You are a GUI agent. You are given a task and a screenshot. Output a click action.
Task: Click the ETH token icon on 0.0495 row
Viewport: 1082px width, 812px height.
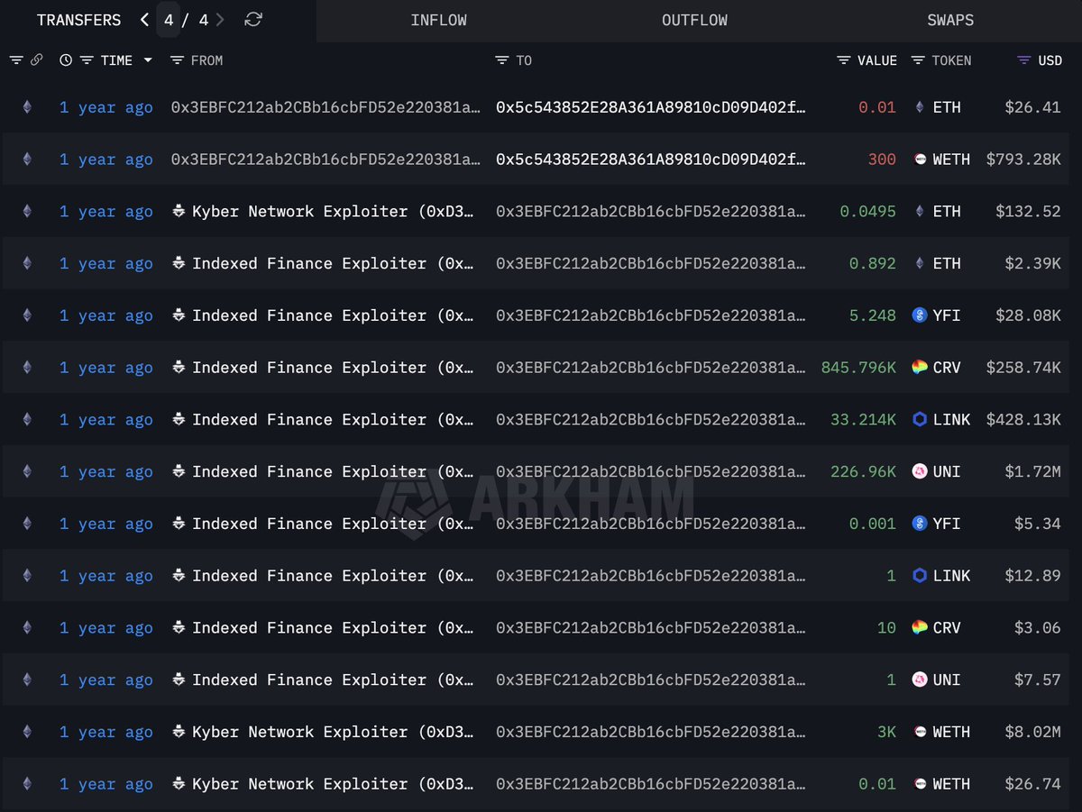coord(920,212)
